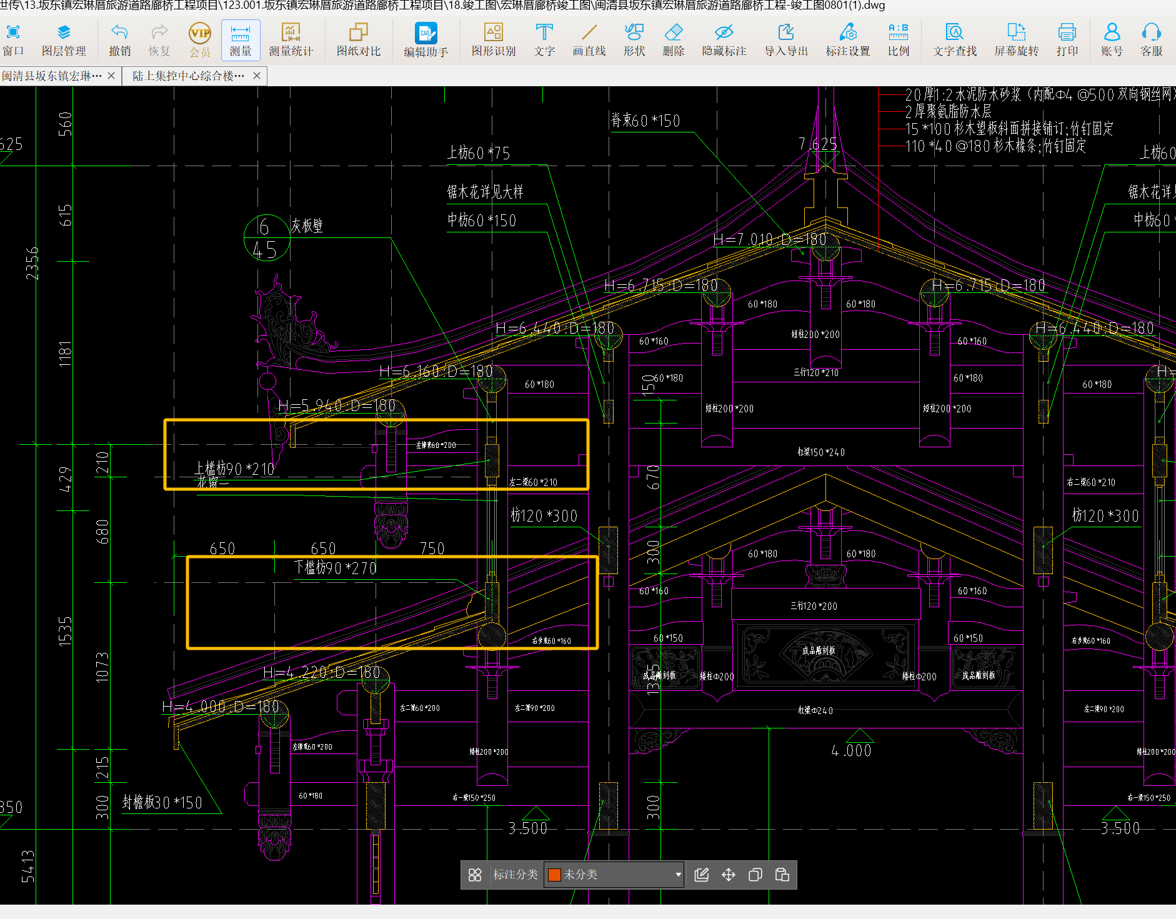
Task: Open 标注设置 annotation settings
Action: tap(848, 40)
